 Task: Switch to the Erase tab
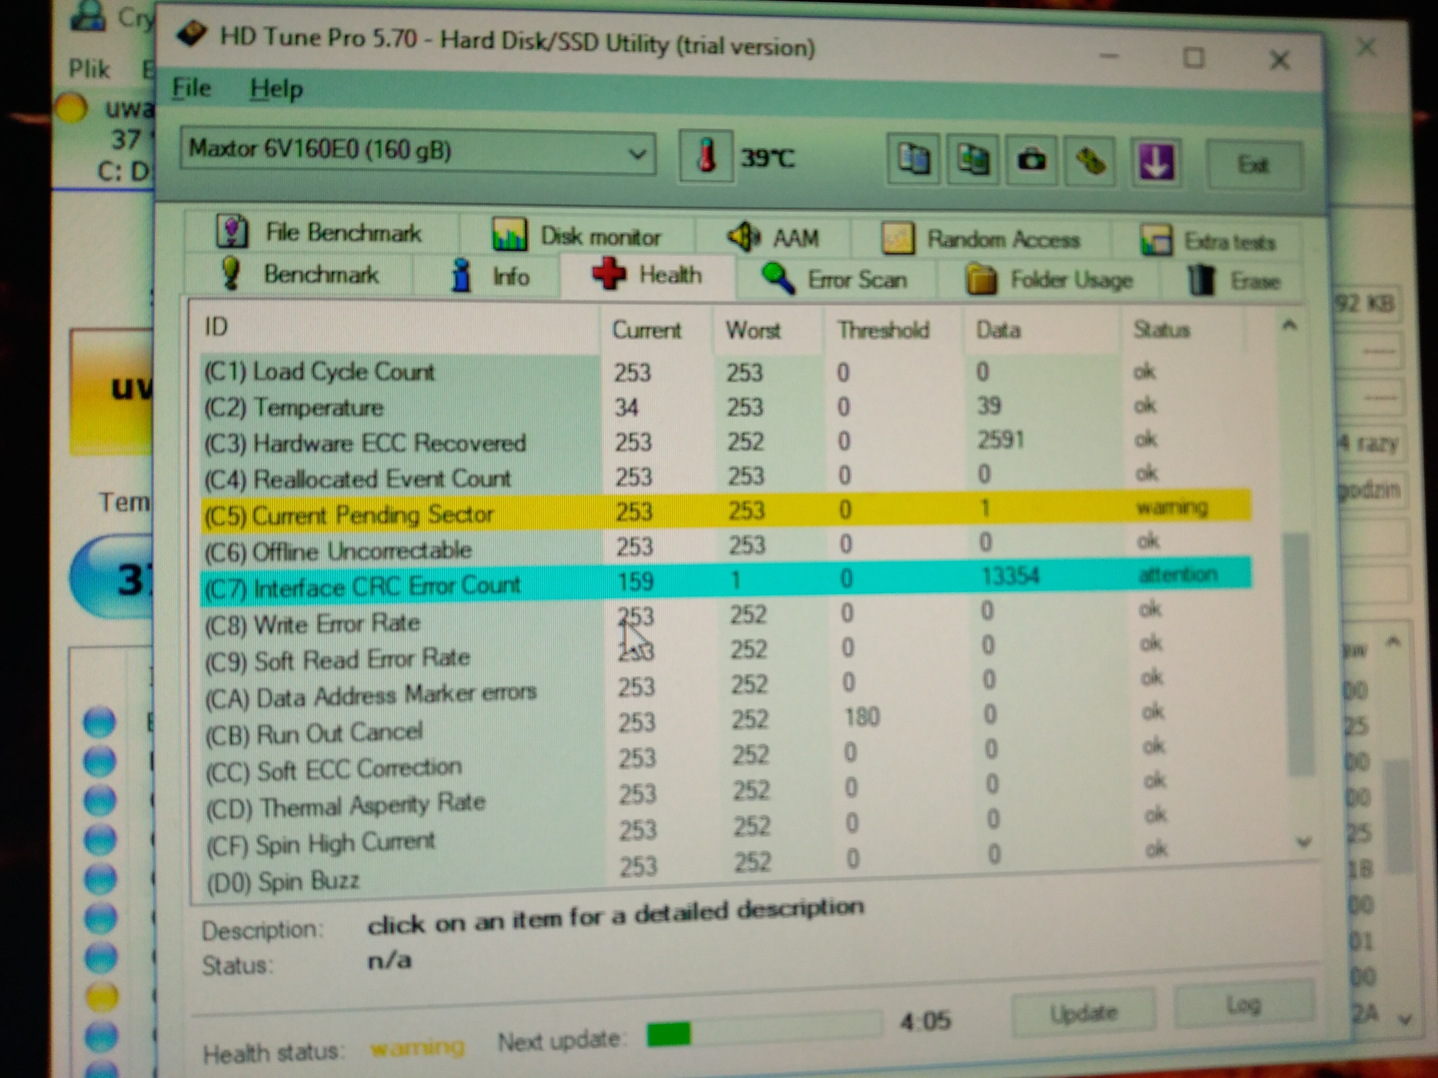[1233, 281]
